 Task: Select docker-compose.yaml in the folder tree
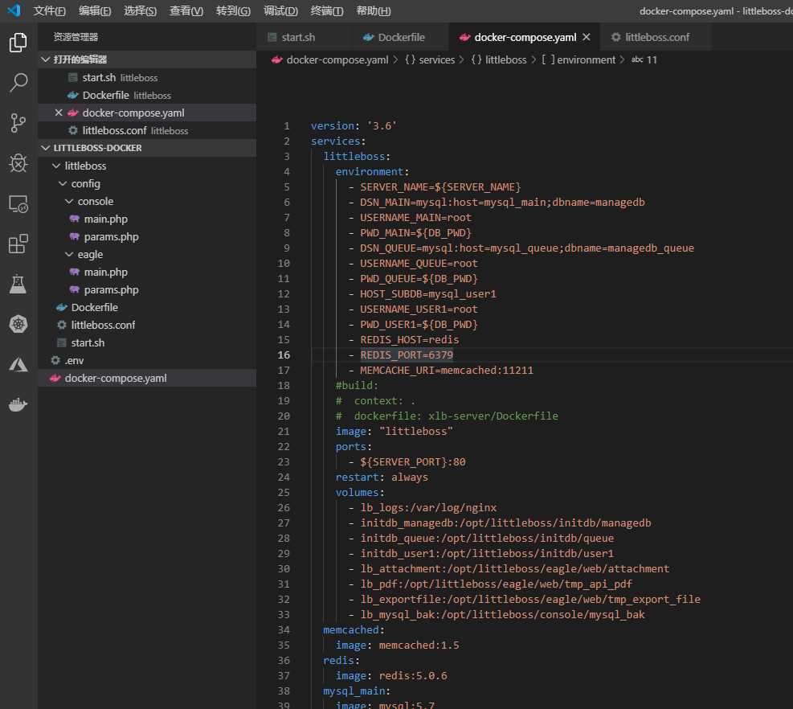147,378
